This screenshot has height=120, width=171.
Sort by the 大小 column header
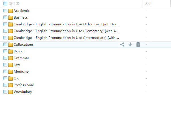point(148,4)
